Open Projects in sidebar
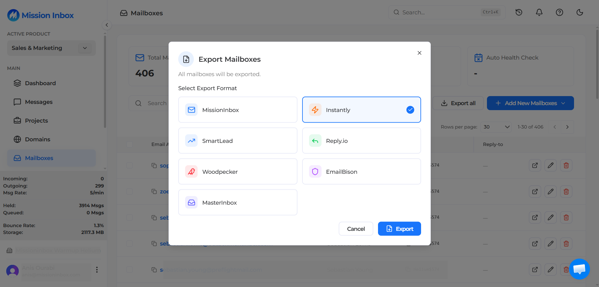The width and height of the screenshot is (599, 287). (52, 121)
